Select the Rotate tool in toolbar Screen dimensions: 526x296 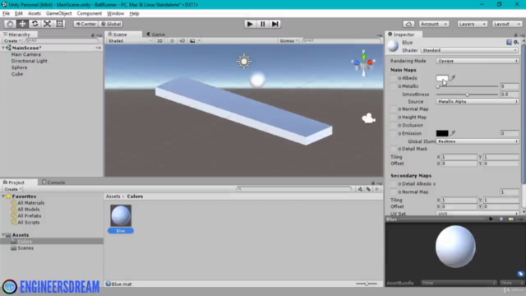point(35,24)
